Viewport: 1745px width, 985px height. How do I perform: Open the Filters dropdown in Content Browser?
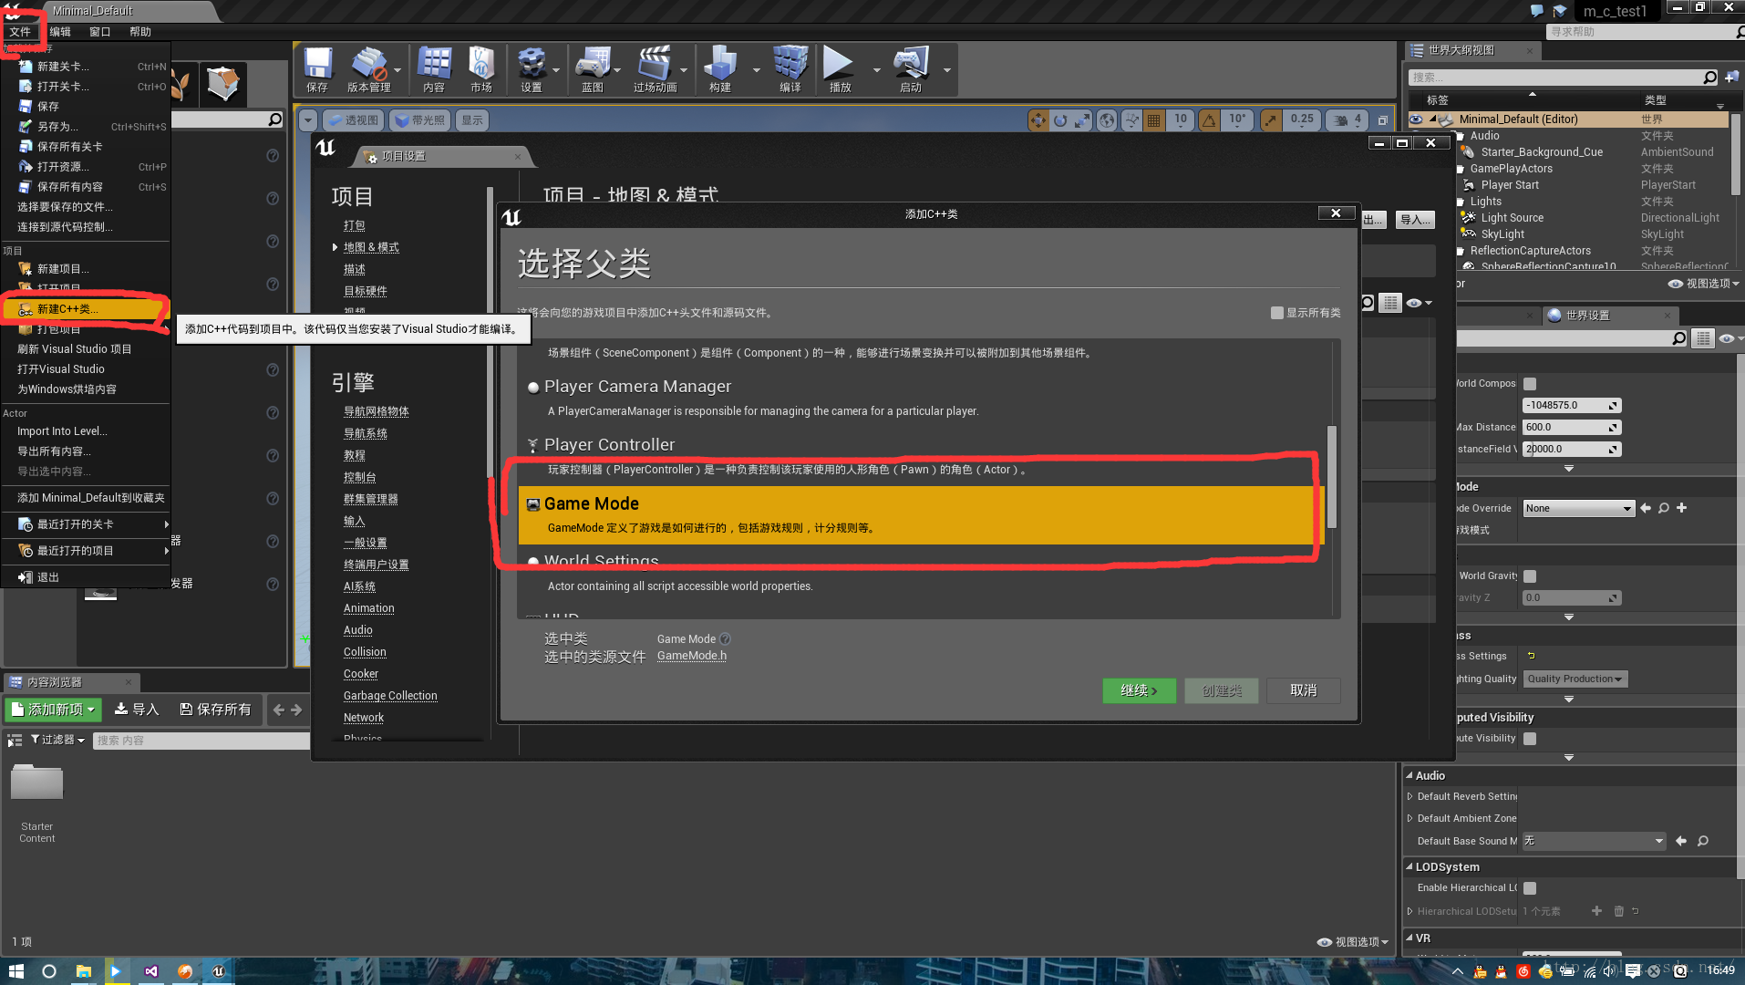tap(57, 740)
